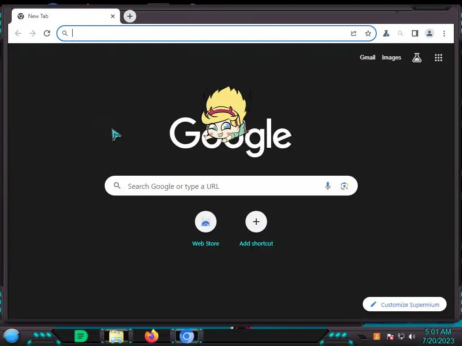Share this page from address bar
Image resolution: width=462 pixels, height=346 pixels.
point(354,33)
